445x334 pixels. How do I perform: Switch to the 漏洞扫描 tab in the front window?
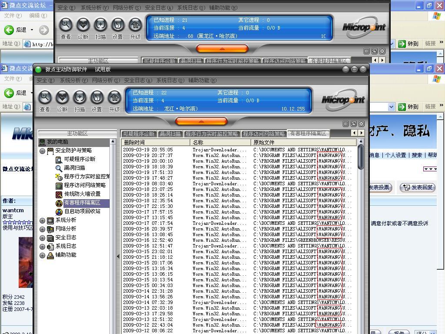point(170,134)
